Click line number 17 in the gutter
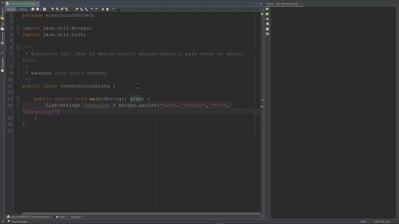This screenshot has height=224, width=399. (10, 131)
